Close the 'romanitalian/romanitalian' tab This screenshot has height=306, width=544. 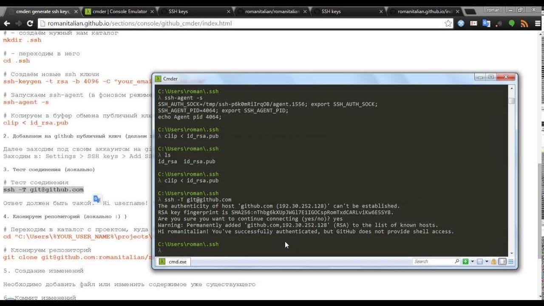tap(305, 11)
